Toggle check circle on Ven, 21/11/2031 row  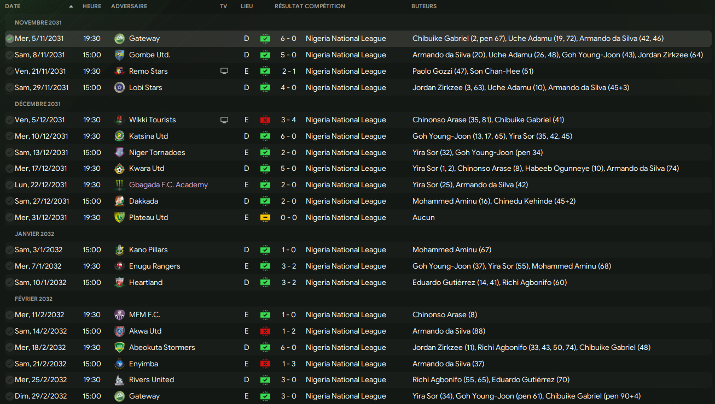click(9, 71)
